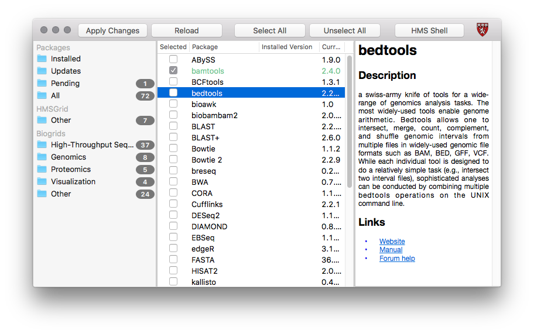
Task: Sort by Installed Version column header
Action: [287, 47]
